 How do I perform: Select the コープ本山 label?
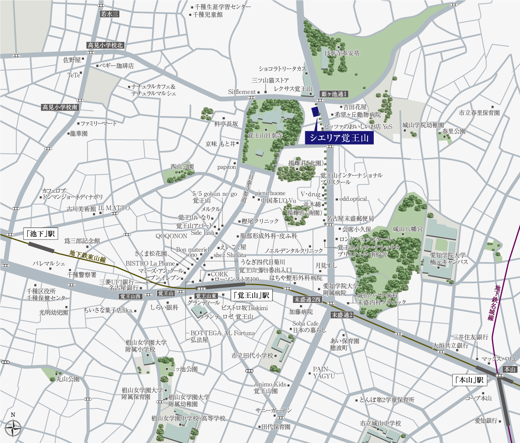[x=478, y=398]
